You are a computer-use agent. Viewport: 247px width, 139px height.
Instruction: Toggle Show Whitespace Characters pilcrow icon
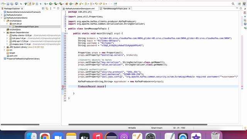[x=41, y=4]
